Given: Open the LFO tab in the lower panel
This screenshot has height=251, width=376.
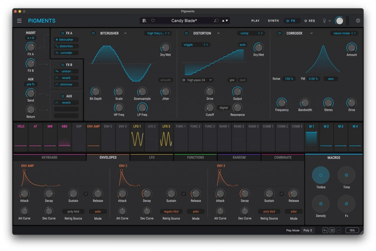Looking at the screenshot, I should click(151, 157).
